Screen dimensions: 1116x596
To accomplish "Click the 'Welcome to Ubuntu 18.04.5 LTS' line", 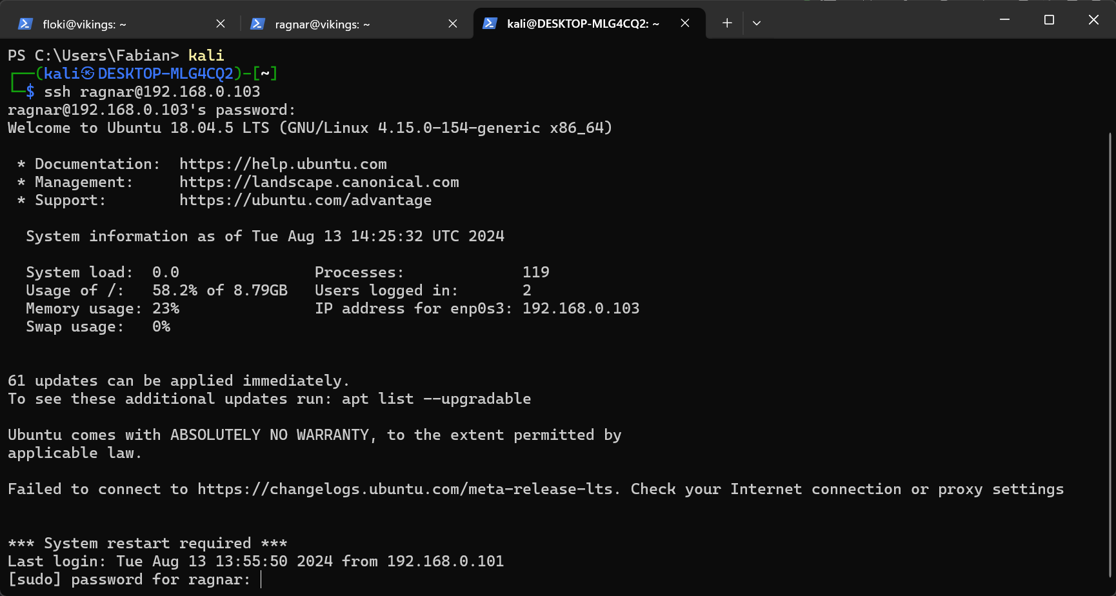I will (x=310, y=128).
